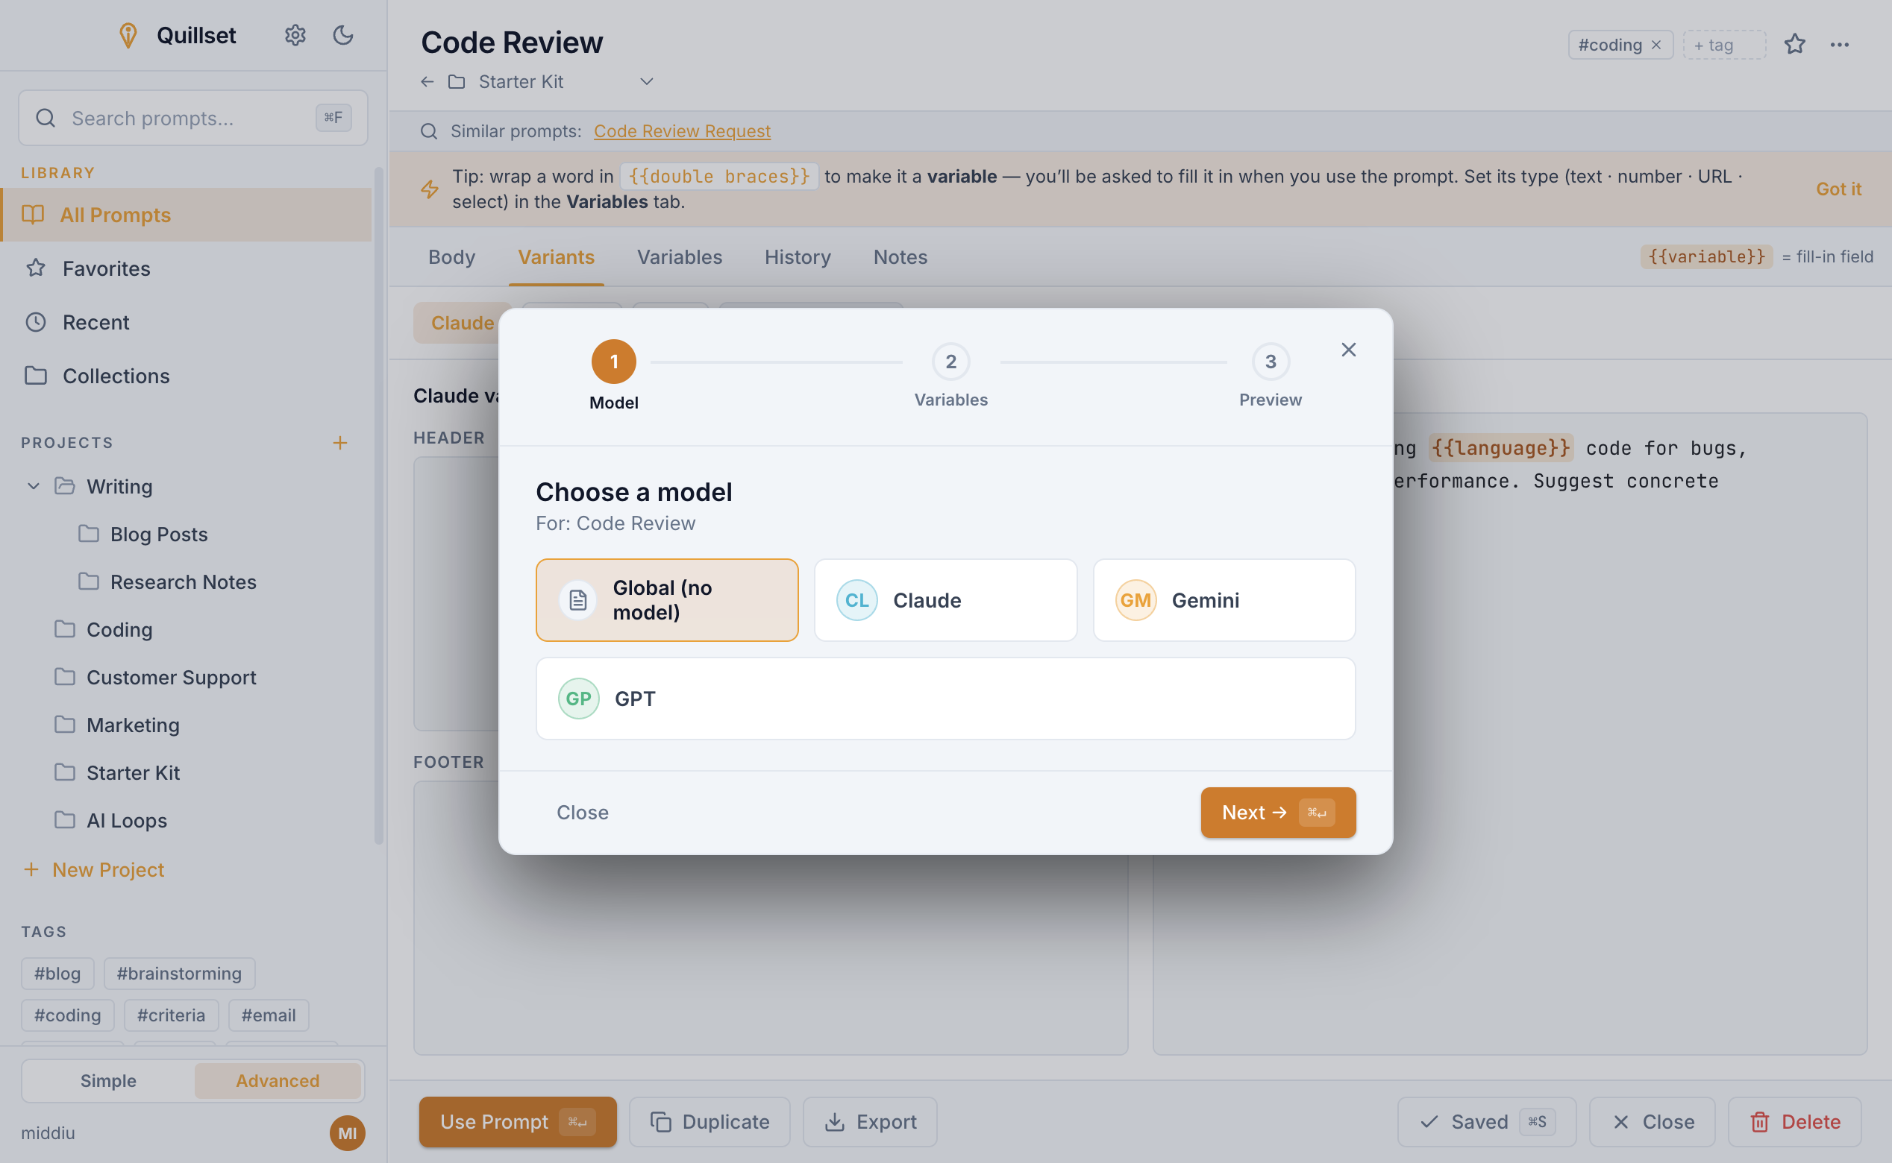Switch to History tab
Screen dimensions: 1892x1163
(x=798, y=257)
